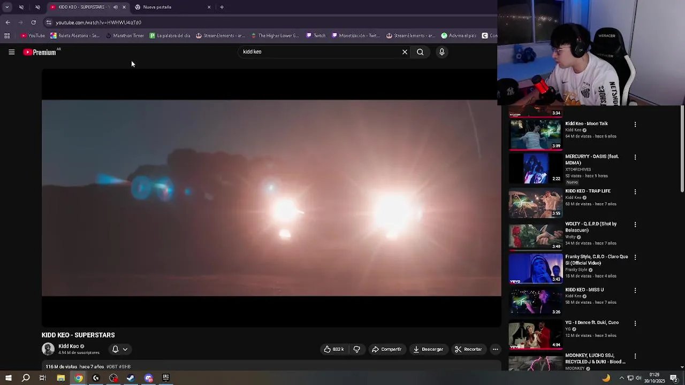The width and height of the screenshot is (685, 385).
Task: Open the Kidd Keo channel name link
Action: point(68,346)
